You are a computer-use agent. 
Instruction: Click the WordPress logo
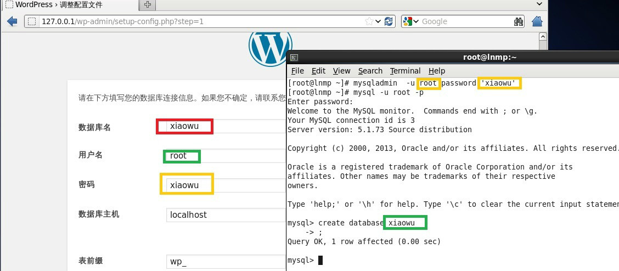(x=271, y=45)
